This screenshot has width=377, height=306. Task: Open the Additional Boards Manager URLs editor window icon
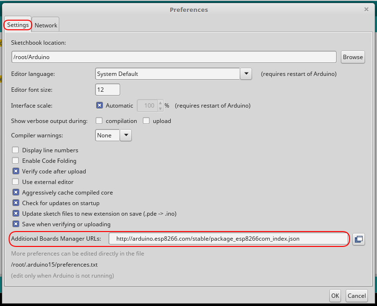359,239
